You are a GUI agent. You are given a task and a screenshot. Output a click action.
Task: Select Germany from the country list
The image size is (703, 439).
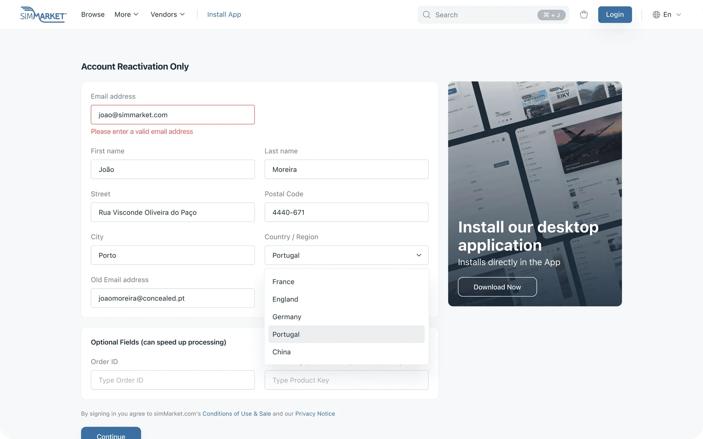[346, 317]
